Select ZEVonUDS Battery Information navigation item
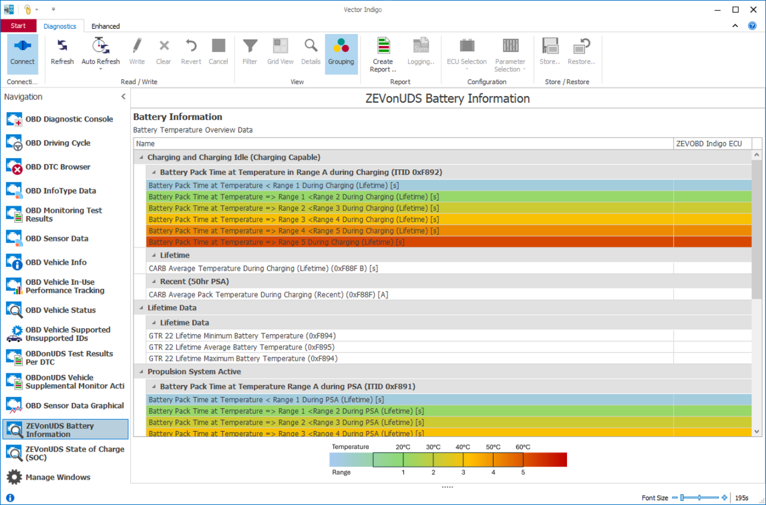 tap(65, 430)
